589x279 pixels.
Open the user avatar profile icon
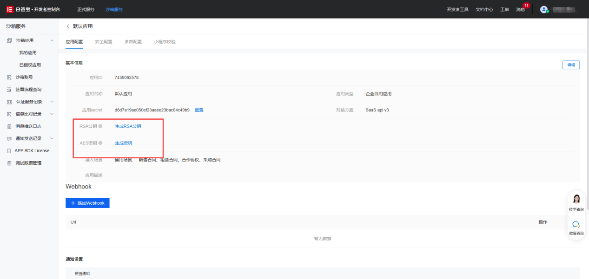[x=544, y=9]
